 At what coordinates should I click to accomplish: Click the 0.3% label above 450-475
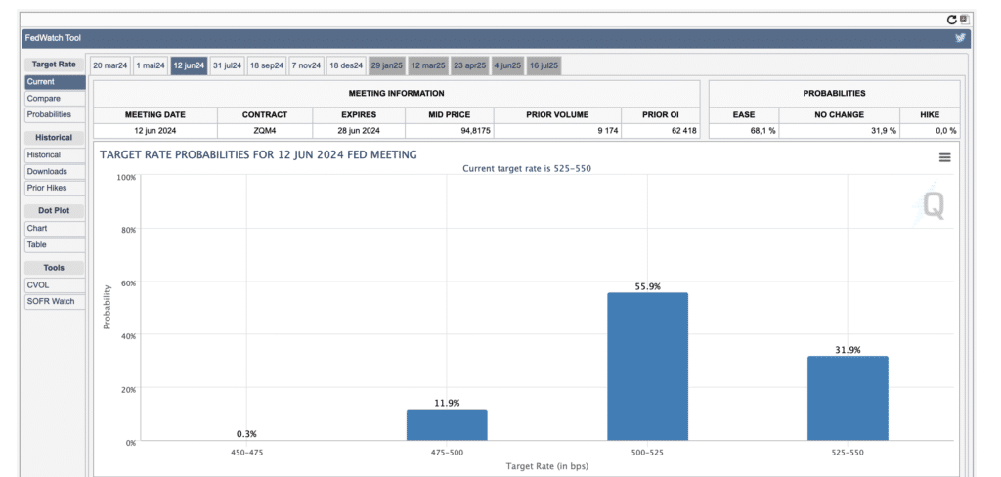pos(246,434)
